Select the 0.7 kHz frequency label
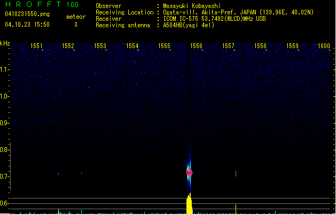This screenshot has height=214, width=336. [x=5, y=177]
